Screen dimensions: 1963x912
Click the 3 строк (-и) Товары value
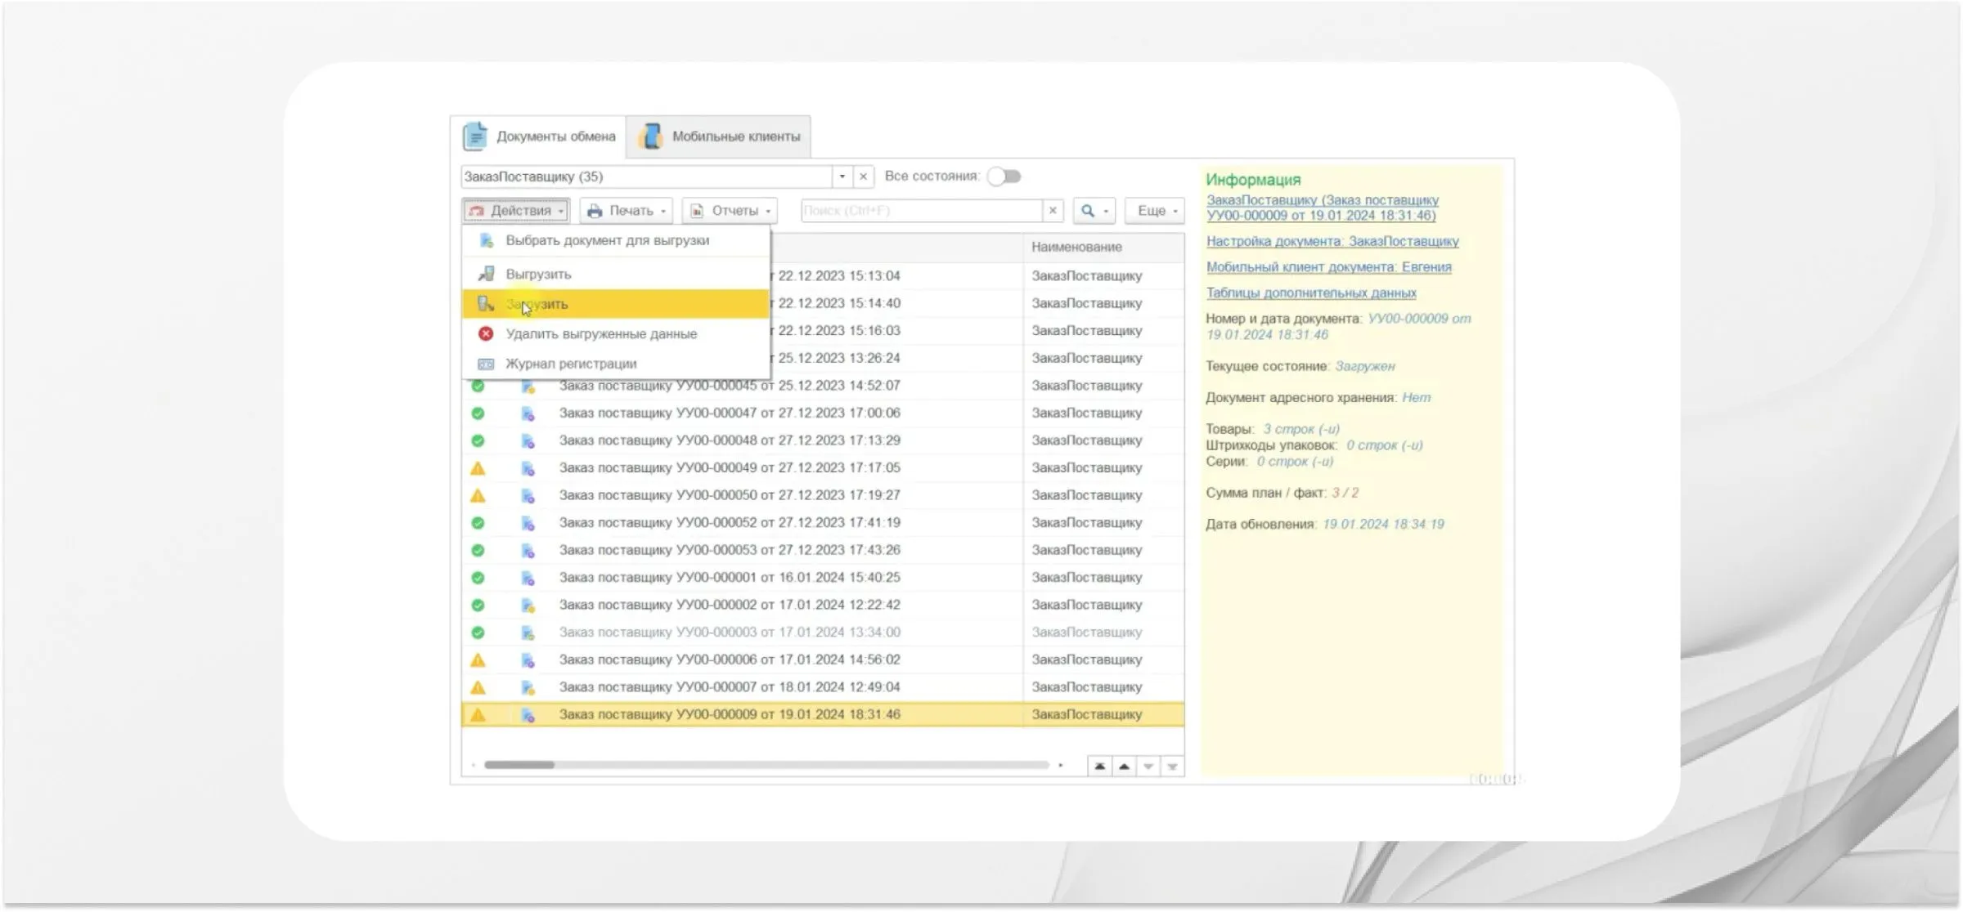(x=1301, y=429)
